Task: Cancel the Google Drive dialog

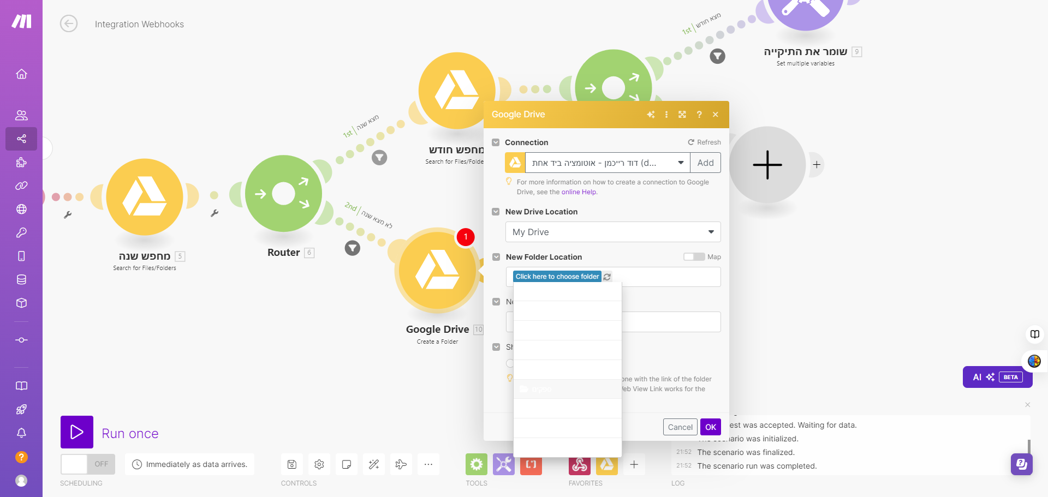Action: (680, 427)
